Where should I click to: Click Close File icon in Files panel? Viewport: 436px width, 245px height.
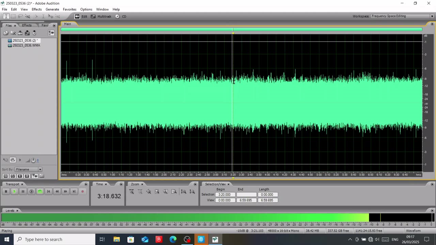[x=13, y=33]
